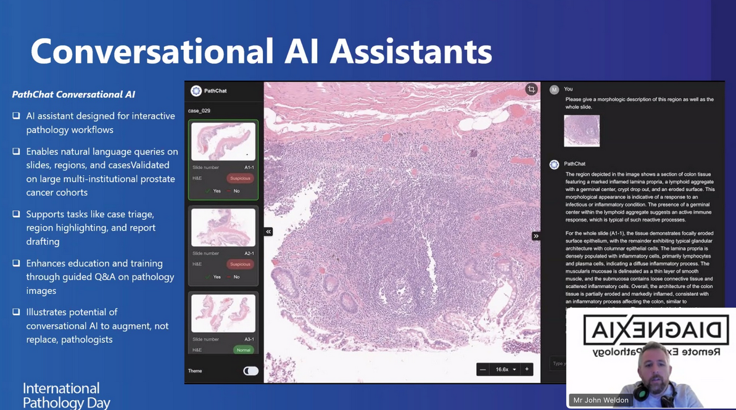Click the Suspicious badge on slide A1-1
Viewport: 736px width, 410px height.
click(x=240, y=178)
